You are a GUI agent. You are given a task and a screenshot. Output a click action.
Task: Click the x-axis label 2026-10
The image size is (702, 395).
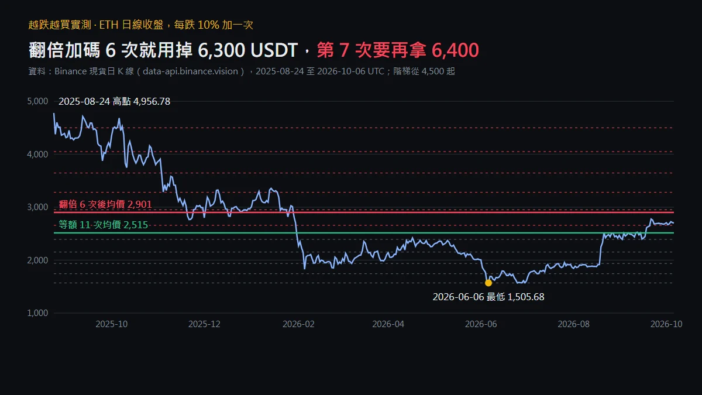[667, 324]
